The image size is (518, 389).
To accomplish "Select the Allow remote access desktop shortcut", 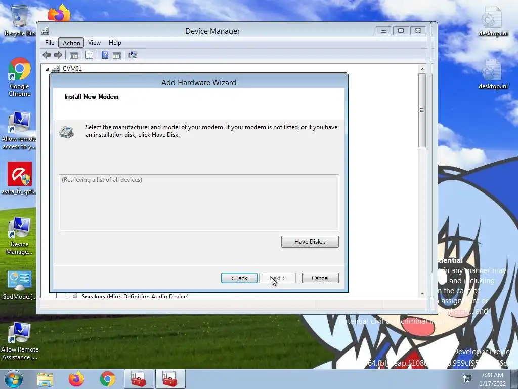I will pyautogui.click(x=19, y=131).
